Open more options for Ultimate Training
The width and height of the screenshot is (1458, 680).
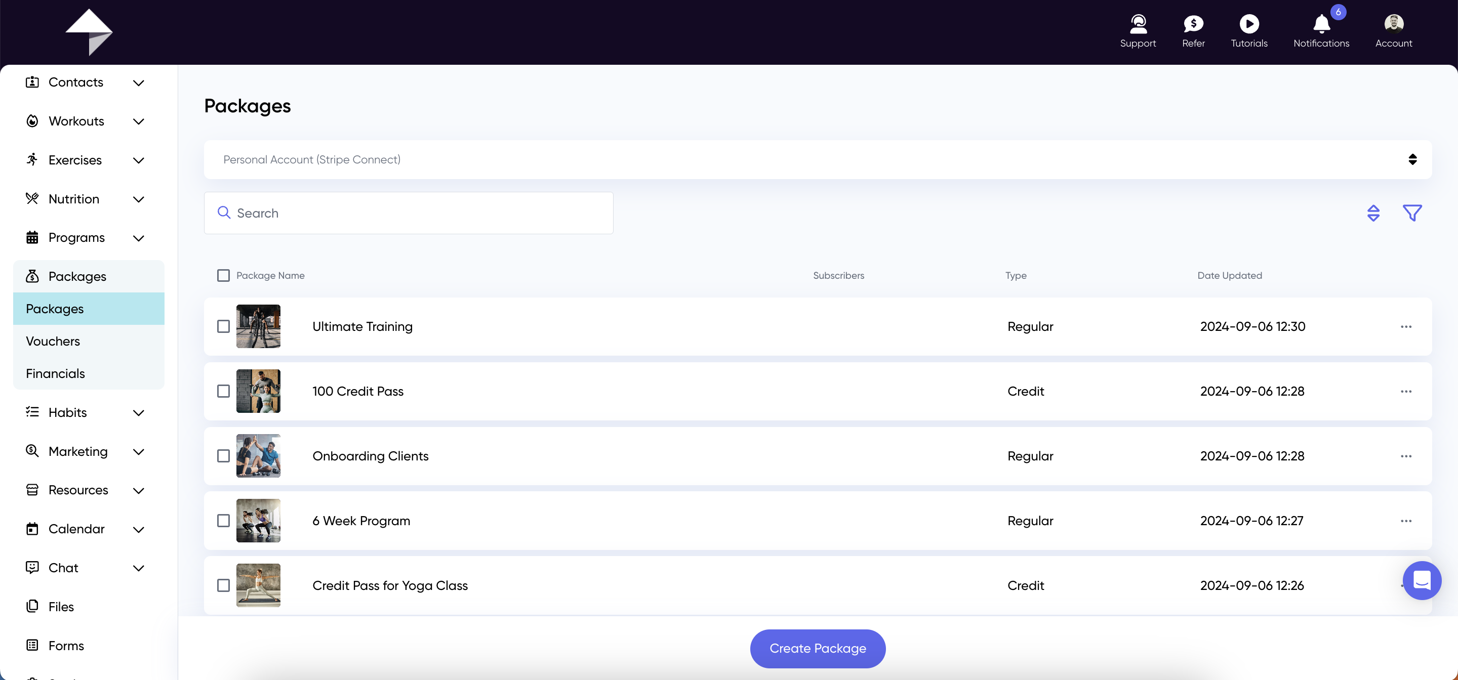coord(1406,326)
